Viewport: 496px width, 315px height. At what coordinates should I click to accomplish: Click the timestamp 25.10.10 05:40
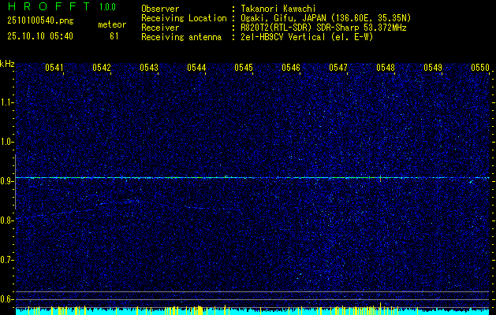click(x=40, y=36)
